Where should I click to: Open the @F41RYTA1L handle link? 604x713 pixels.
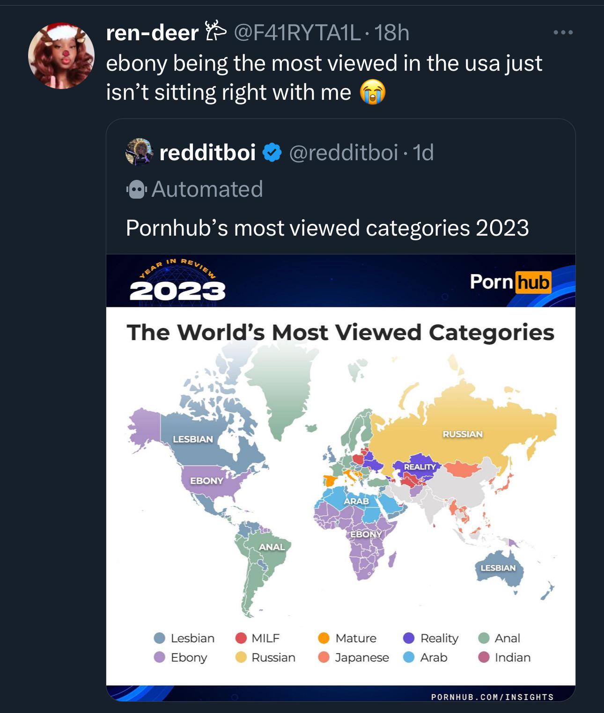tap(297, 33)
